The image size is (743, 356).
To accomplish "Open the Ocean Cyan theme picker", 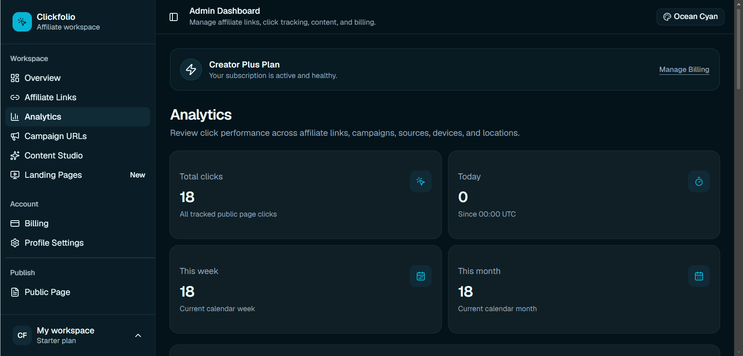I will 691,17.
